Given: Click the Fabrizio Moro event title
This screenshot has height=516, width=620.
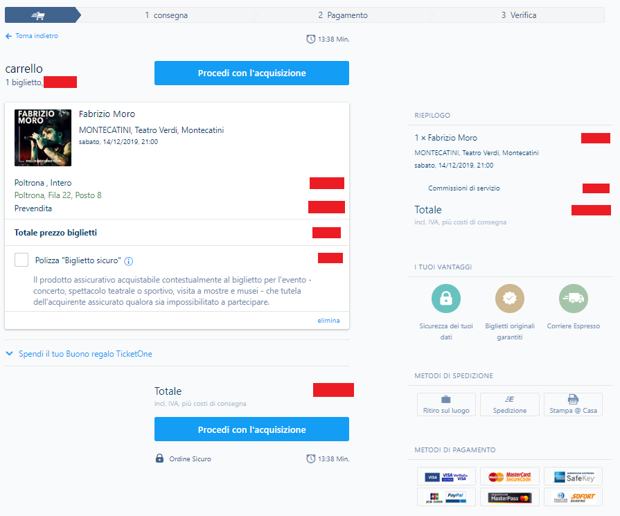Looking at the screenshot, I should click(x=107, y=114).
